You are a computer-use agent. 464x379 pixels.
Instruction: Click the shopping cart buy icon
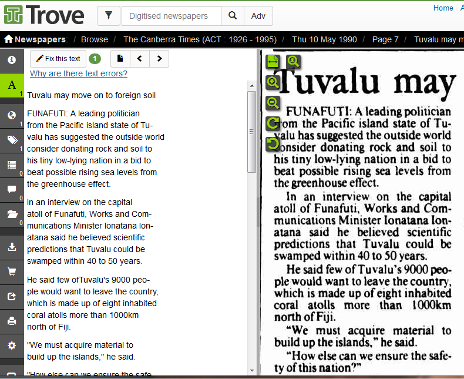point(12,271)
